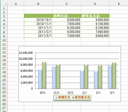Click the 2011/3/1 date cell

(x=38, y=36)
